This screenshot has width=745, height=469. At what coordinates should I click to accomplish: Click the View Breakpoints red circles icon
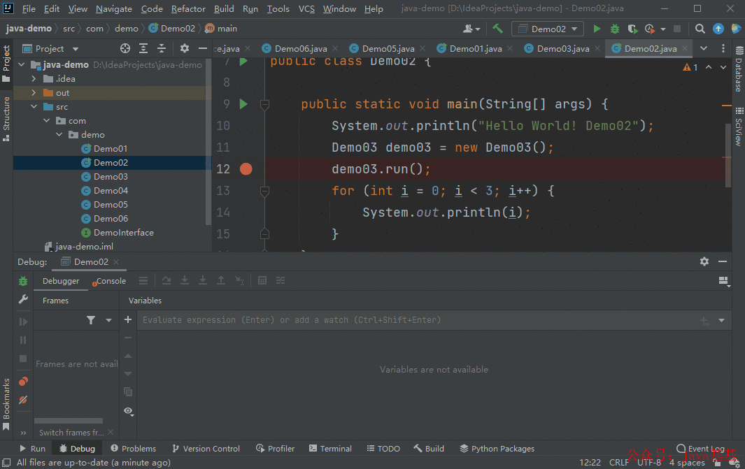click(23, 382)
